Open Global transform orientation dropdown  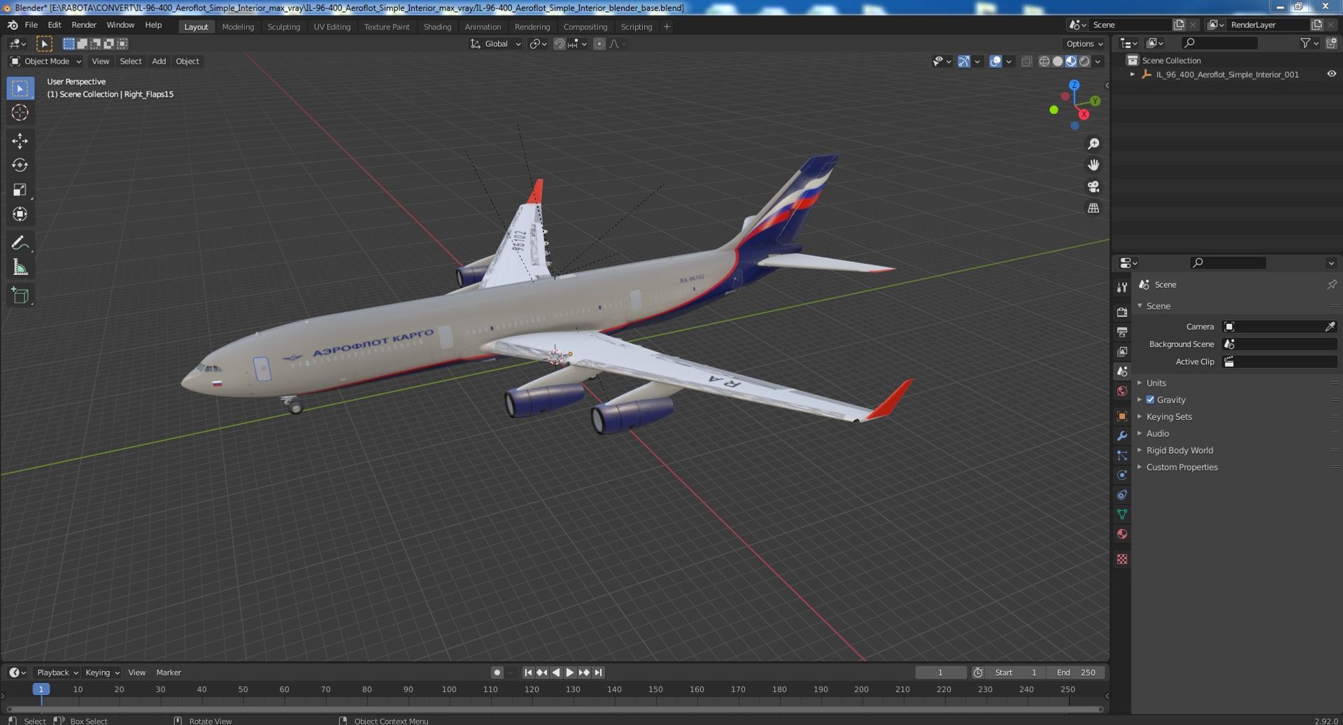click(x=495, y=43)
